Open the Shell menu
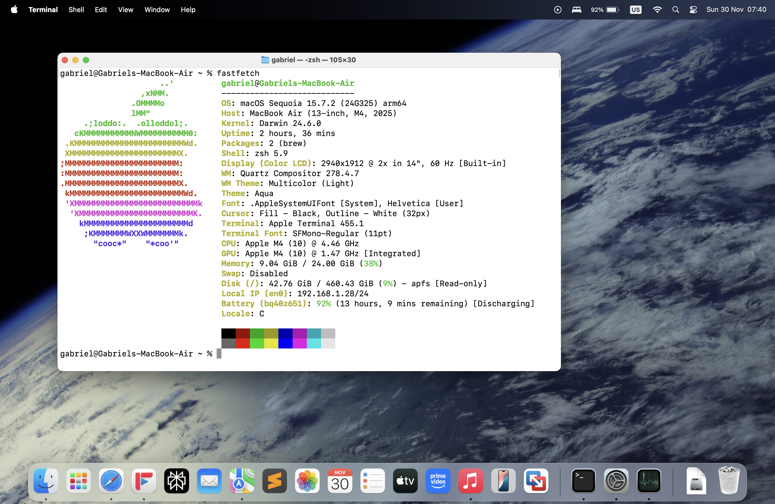775x504 pixels. pos(76,10)
